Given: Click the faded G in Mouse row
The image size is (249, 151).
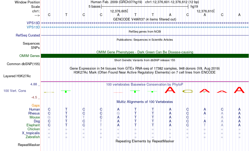Looking at the screenshot, I should pyautogui.click(x=49, y=117).
